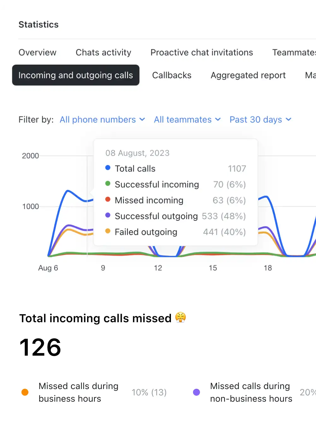The image size is (316, 425).
Task: Expand the All phone numbers filter
Action: (102, 119)
